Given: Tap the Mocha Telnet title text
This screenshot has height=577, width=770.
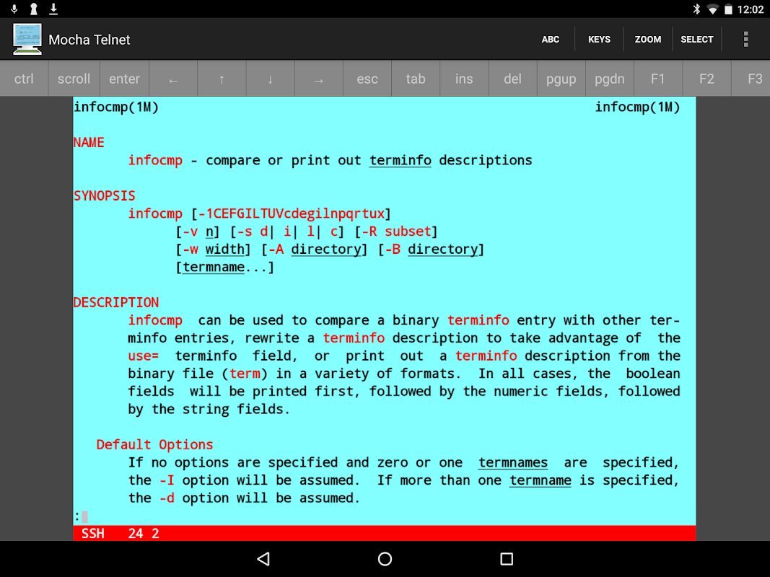Looking at the screenshot, I should [89, 40].
